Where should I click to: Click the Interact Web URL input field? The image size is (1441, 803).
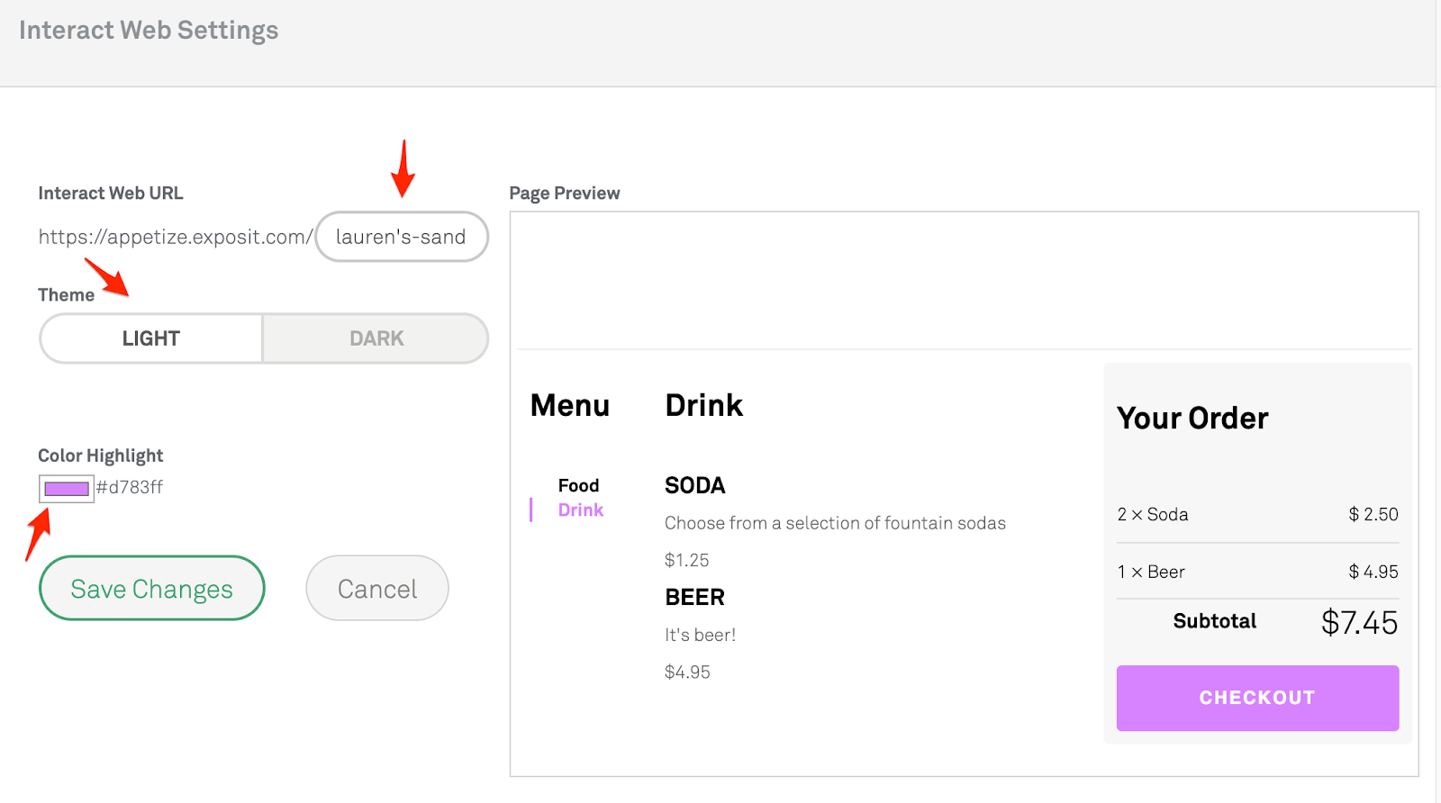point(401,237)
